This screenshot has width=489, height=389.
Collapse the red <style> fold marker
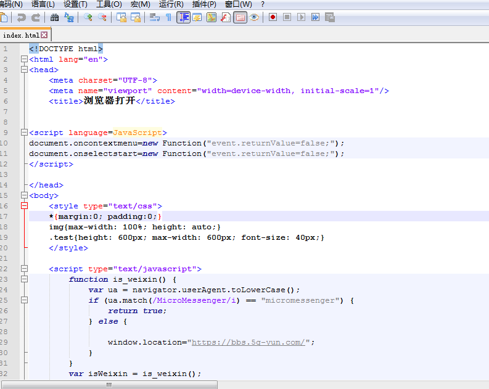24,206
